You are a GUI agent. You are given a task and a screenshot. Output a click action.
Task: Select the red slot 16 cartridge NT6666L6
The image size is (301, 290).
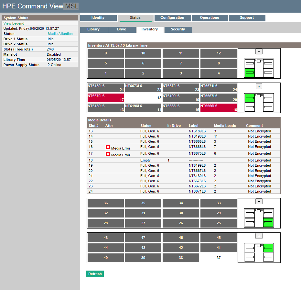tap(219, 108)
